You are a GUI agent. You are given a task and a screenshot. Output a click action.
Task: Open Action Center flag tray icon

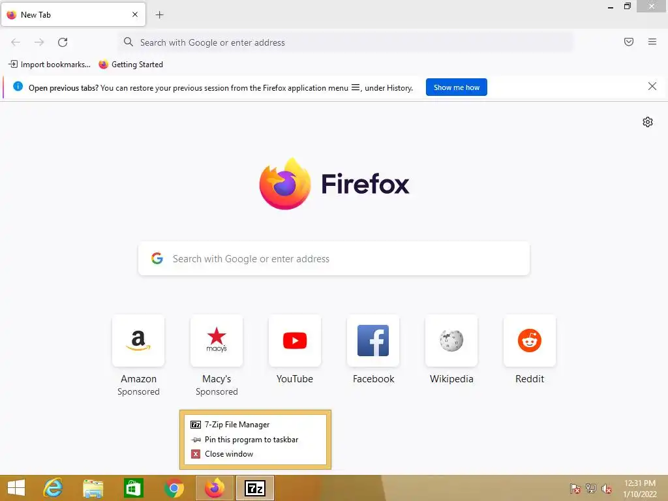[575, 488]
